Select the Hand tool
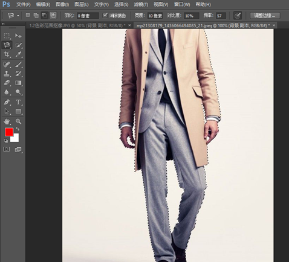 tap(7, 121)
